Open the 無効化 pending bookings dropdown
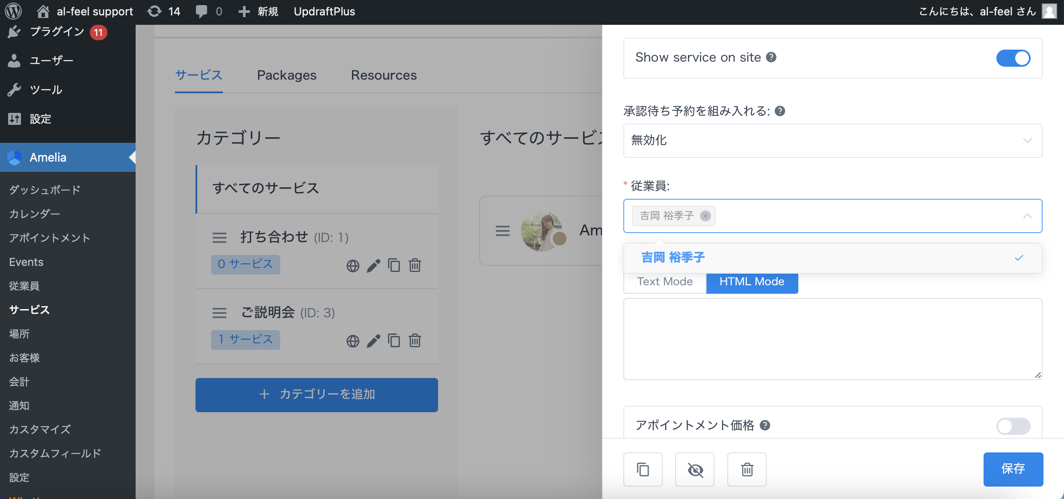The image size is (1064, 499). (832, 141)
